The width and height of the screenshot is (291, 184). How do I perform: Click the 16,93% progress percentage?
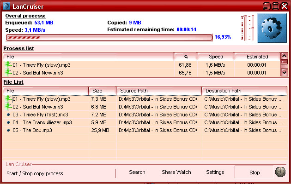pyautogui.click(x=223, y=37)
